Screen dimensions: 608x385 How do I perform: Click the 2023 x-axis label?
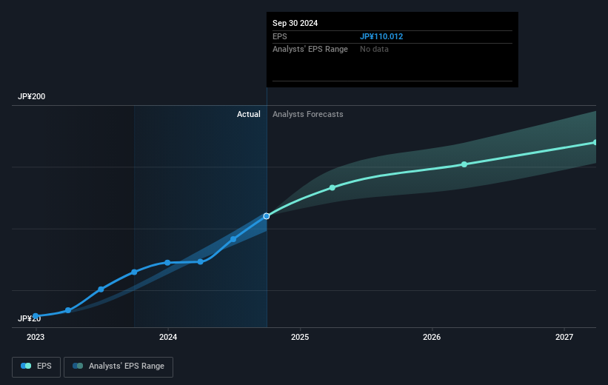[x=36, y=337]
